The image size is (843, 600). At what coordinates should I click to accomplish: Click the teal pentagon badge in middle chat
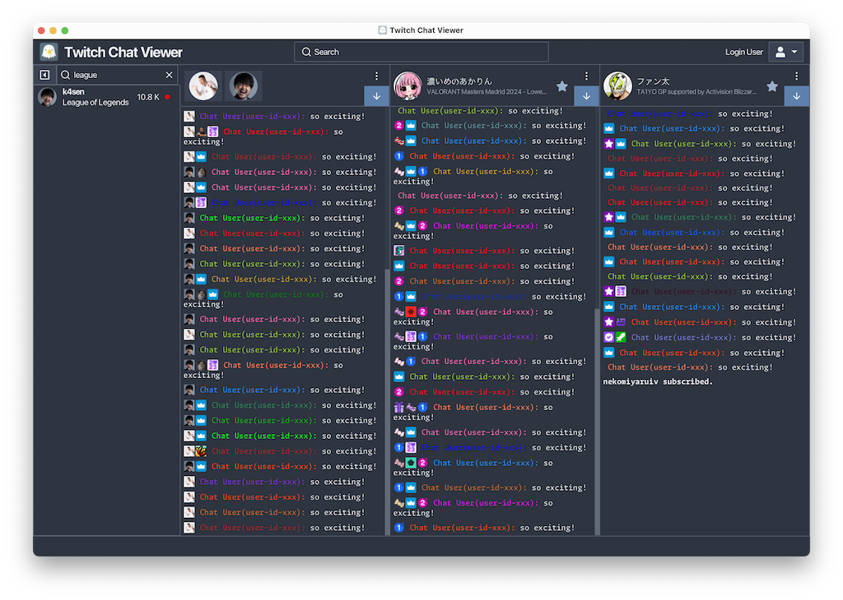411,463
